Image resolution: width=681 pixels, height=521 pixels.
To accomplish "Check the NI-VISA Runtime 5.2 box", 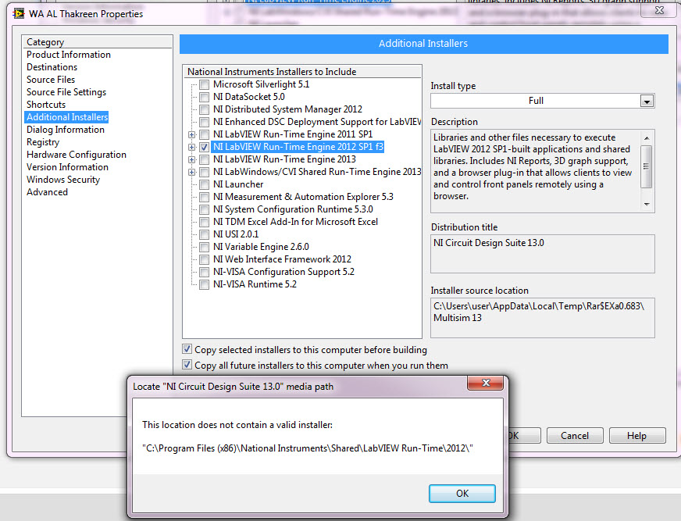I will 204,285.
